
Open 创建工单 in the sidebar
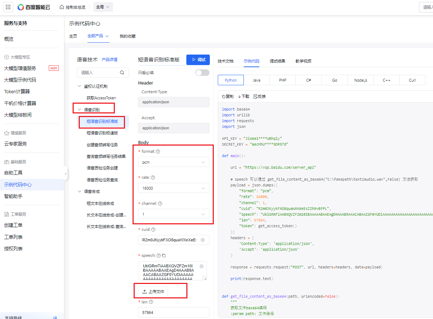(13, 225)
